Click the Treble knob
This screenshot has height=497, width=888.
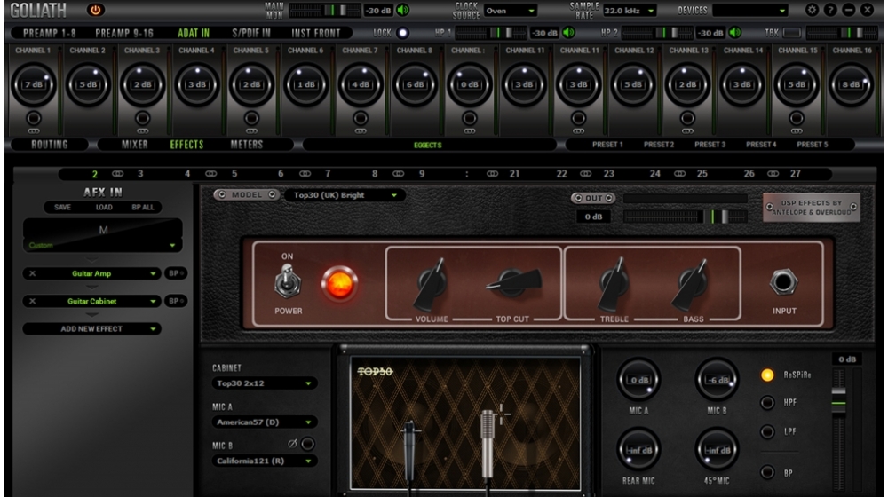point(614,282)
